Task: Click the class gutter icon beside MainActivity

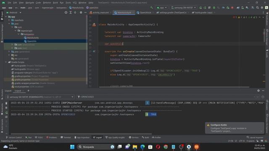Action: (x=94, y=25)
